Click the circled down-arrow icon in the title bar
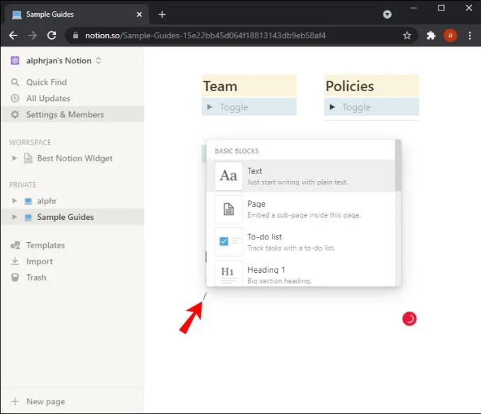The height and width of the screenshot is (414, 481). pyautogui.click(x=387, y=15)
